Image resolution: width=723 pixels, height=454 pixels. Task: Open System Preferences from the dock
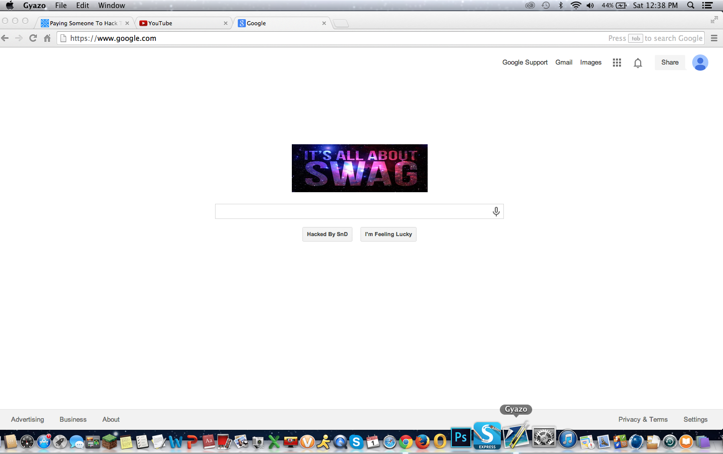coord(544,437)
